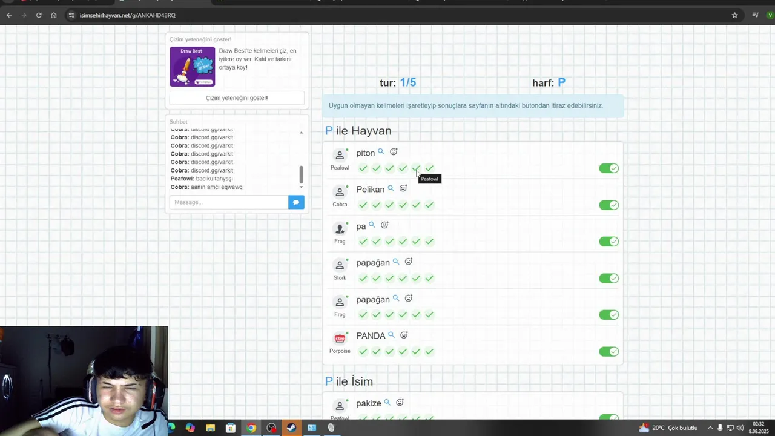This screenshot has height=436, width=775.
Task: Open Microsoft Store from the taskbar
Action: [231, 428]
